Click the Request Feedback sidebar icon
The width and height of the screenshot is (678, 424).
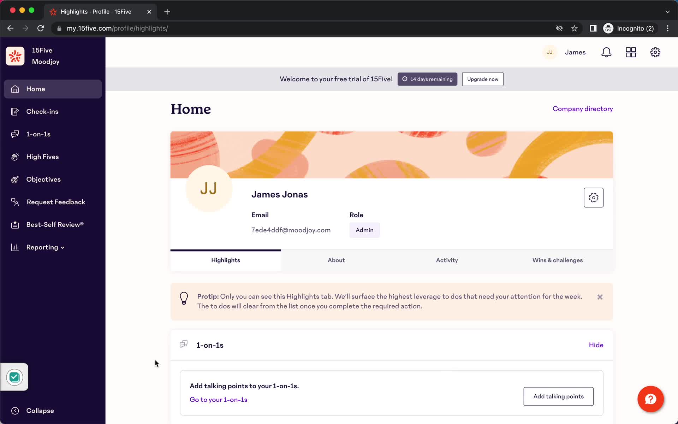click(14, 202)
